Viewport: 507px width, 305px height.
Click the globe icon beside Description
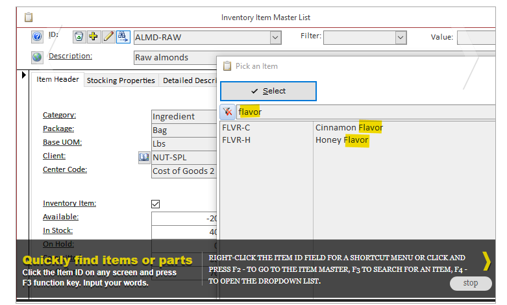pyautogui.click(x=37, y=57)
